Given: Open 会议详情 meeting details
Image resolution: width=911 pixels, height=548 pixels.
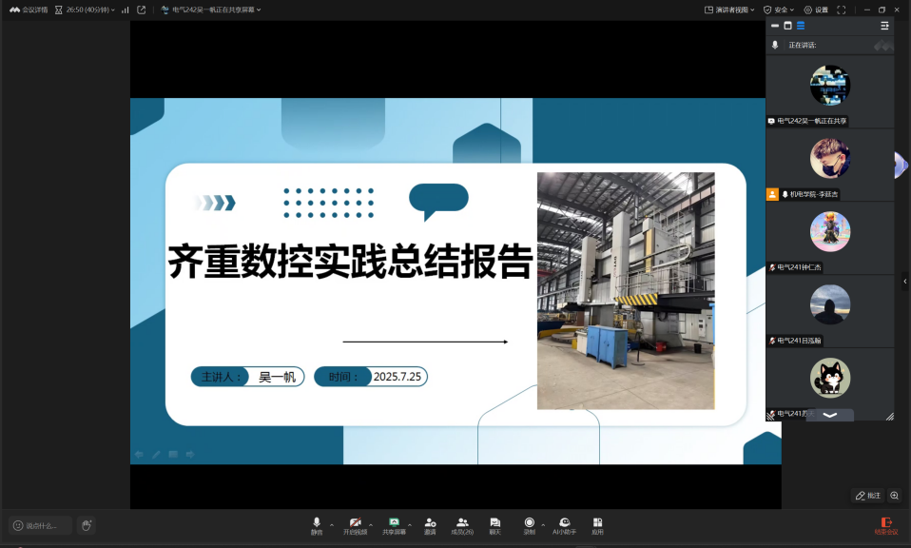Looking at the screenshot, I should coord(29,10).
